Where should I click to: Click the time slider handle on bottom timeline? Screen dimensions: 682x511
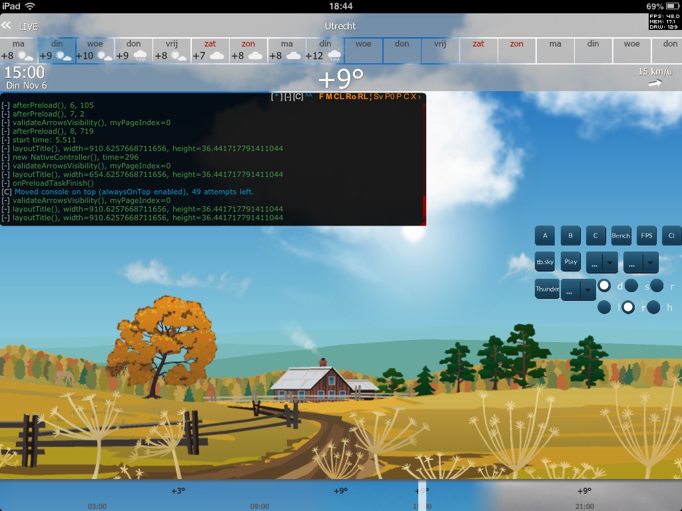(422, 496)
